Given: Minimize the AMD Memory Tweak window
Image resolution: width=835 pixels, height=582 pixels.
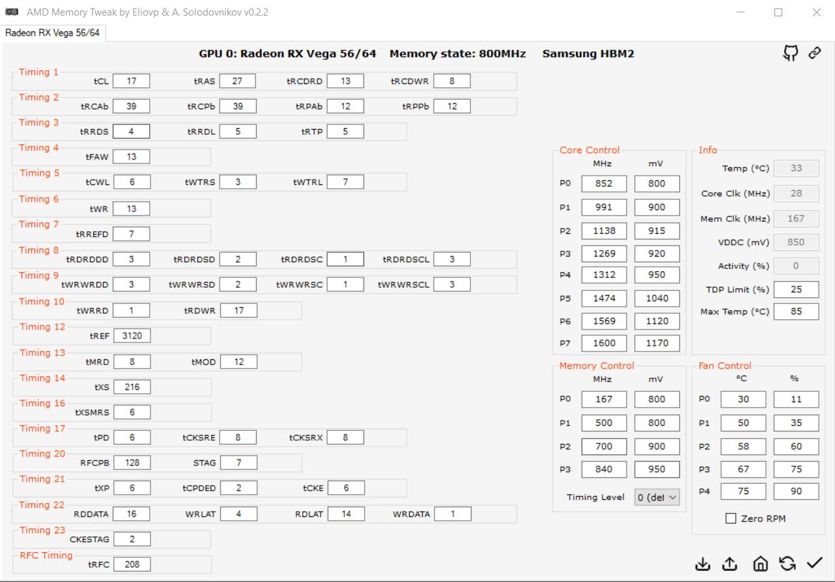Looking at the screenshot, I should point(741,12).
